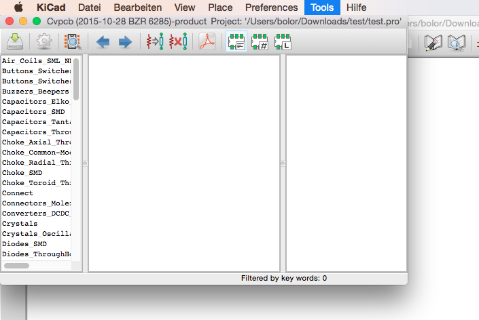Minimize the Cvpcb window with the yellow button
The width and height of the screenshot is (479, 320).
[x=23, y=21]
